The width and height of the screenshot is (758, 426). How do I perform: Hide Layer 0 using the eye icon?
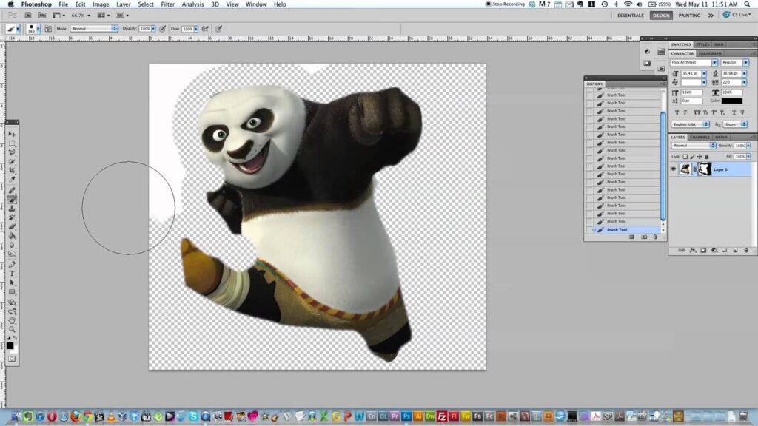coord(674,169)
